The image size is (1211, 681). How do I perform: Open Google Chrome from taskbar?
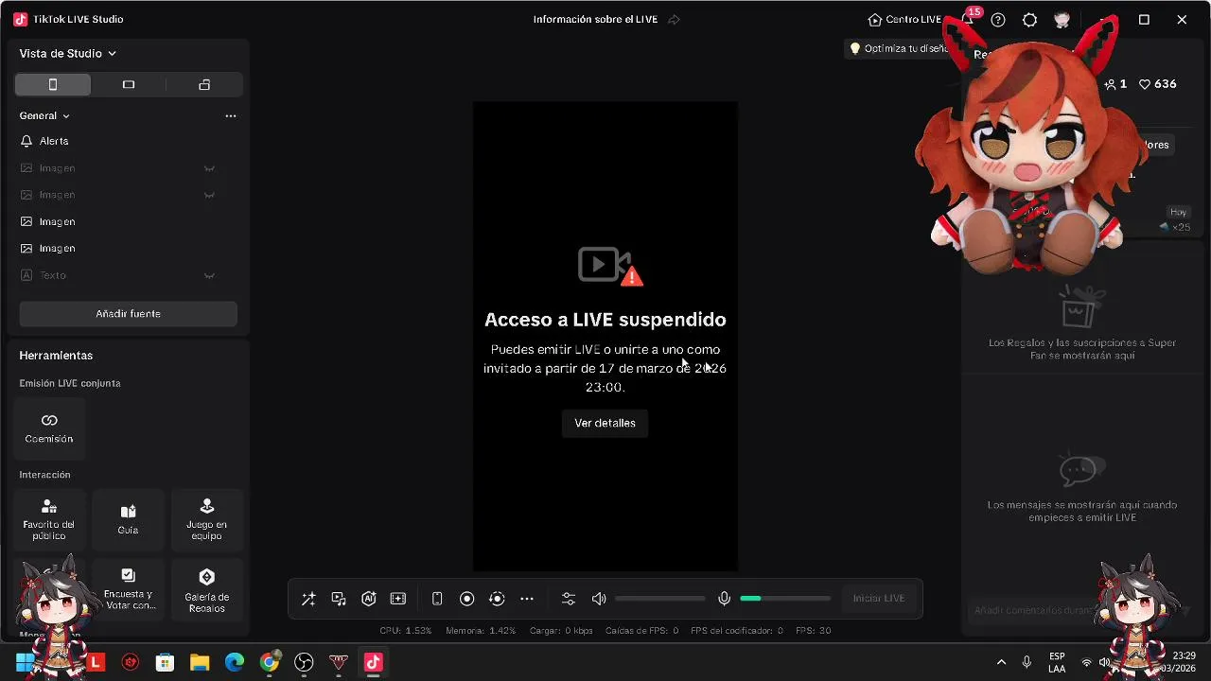tap(270, 662)
